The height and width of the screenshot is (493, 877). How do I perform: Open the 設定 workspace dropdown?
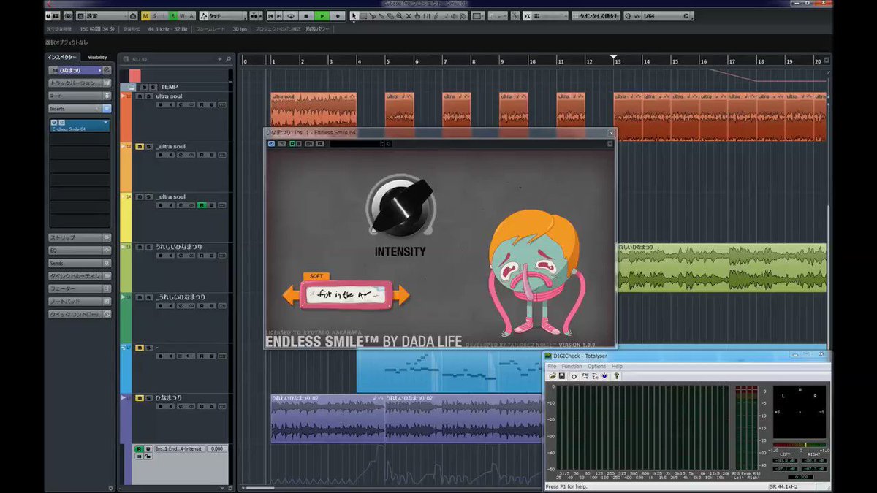point(106,15)
